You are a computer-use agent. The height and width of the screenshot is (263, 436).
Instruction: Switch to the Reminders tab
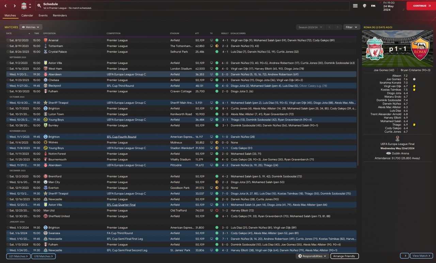point(60,15)
